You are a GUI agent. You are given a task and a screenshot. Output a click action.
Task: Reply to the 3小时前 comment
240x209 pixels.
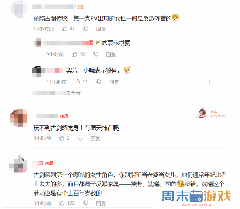coord(96,138)
